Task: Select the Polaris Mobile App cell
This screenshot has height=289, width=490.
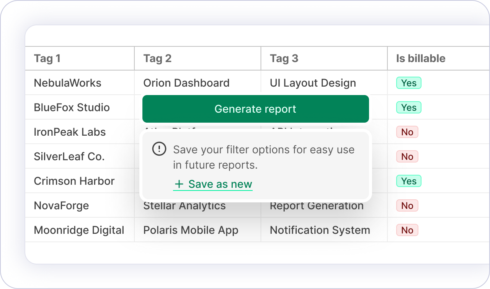Action: pos(191,230)
